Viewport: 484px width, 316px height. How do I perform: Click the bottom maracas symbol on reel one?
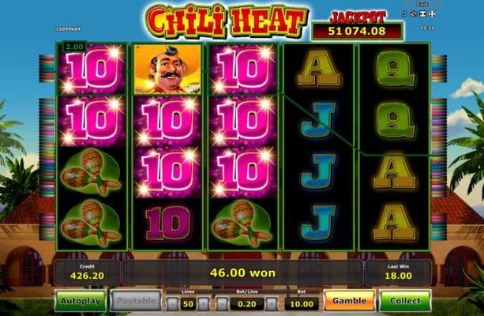pyautogui.click(x=92, y=224)
